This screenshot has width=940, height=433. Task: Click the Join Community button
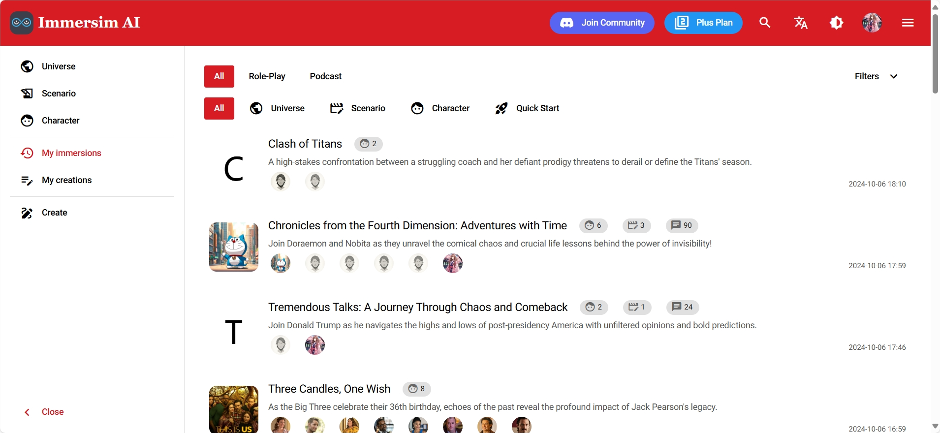pyautogui.click(x=602, y=23)
